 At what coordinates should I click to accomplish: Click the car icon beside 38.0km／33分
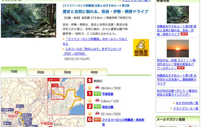[x=97, y=87]
